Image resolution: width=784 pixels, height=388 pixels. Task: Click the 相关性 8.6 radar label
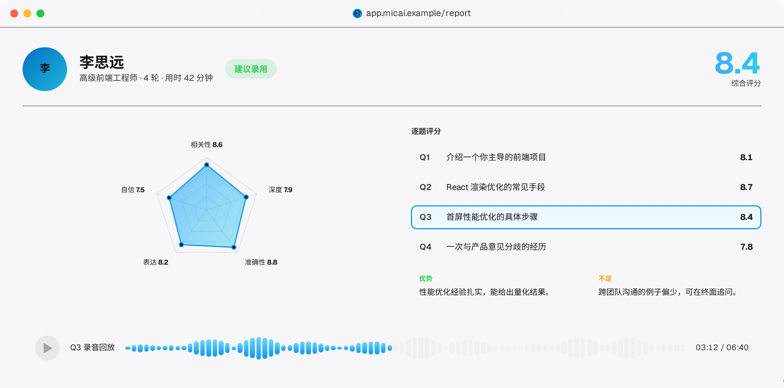coord(207,144)
